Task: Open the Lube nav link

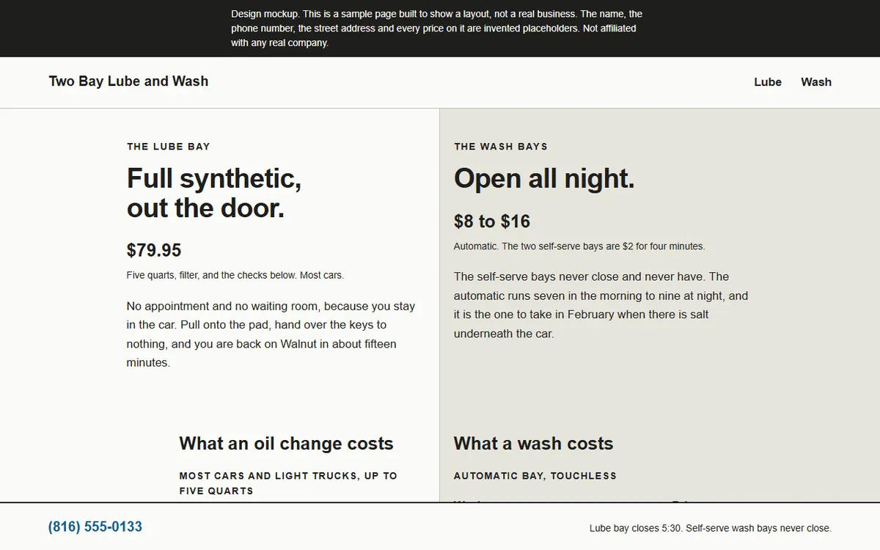Action: pos(768,82)
